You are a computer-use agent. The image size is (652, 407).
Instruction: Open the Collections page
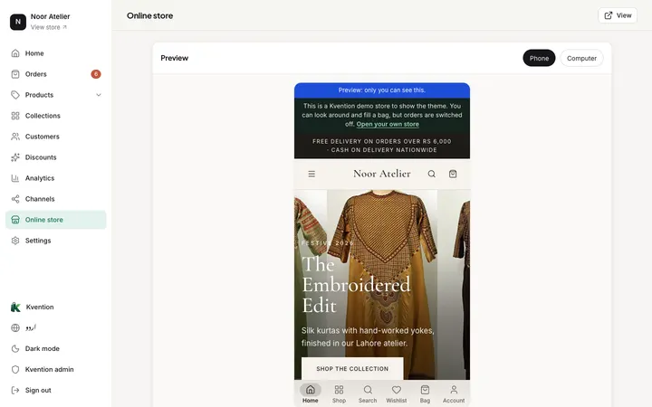click(x=56, y=116)
